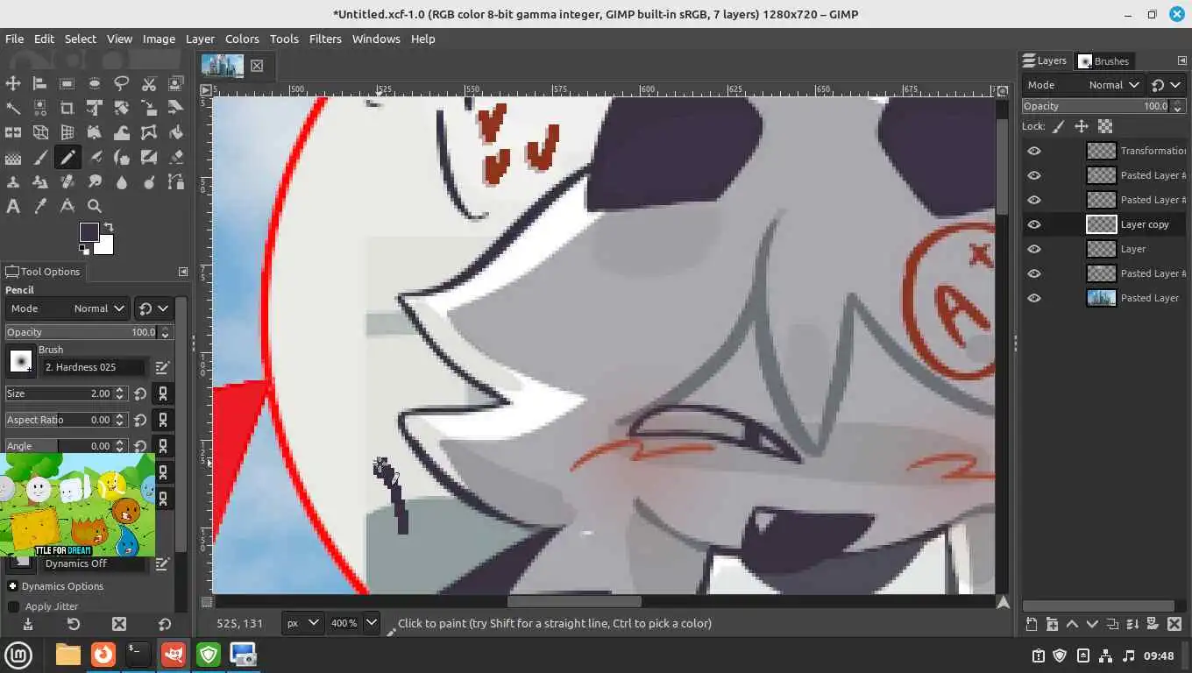The image size is (1192, 673).
Task: Switch to the Brushes tab
Action: tap(1103, 60)
